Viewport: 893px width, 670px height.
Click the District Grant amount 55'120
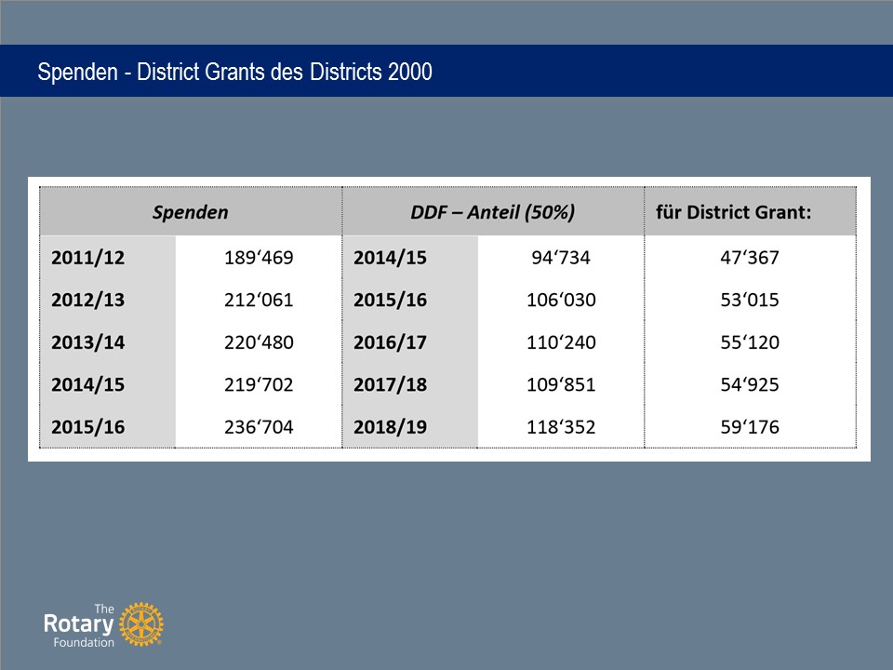(750, 342)
